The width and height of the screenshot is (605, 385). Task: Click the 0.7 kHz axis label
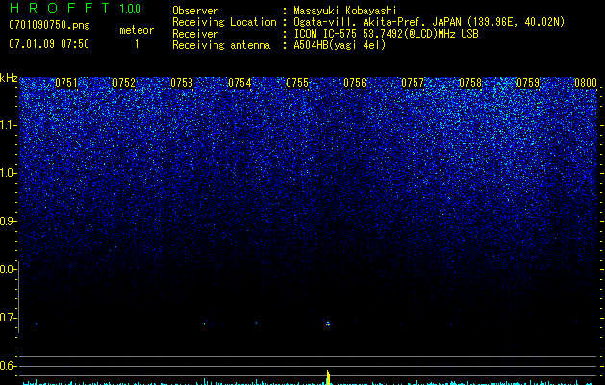(9, 318)
